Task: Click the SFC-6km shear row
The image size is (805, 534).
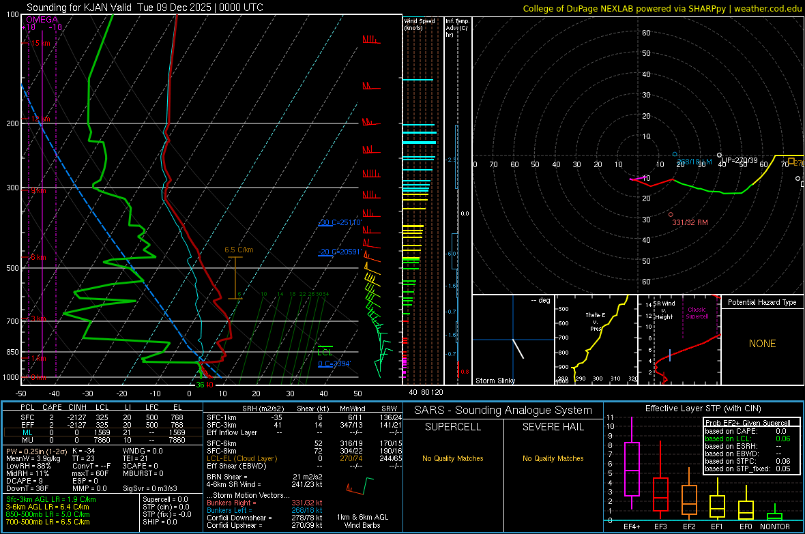Action: pos(304,443)
